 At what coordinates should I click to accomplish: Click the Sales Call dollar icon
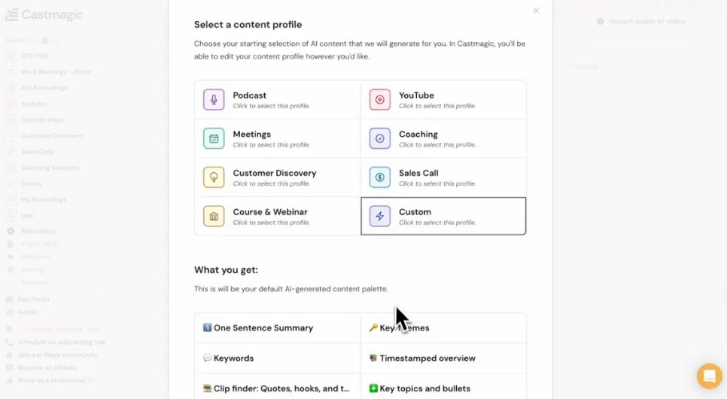click(380, 177)
